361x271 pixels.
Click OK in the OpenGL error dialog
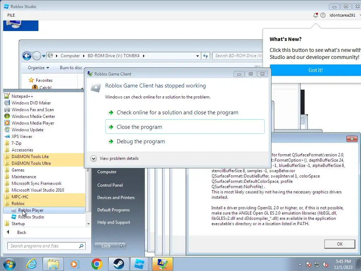[x=340, y=244]
